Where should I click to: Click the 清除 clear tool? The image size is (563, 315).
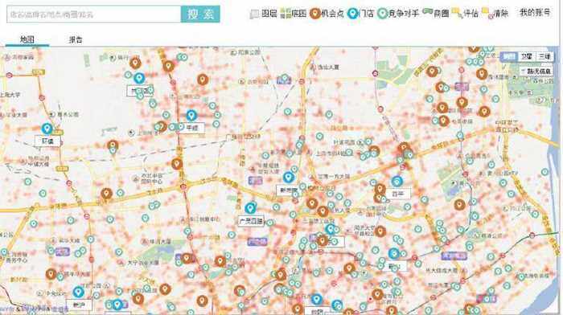click(495, 14)
